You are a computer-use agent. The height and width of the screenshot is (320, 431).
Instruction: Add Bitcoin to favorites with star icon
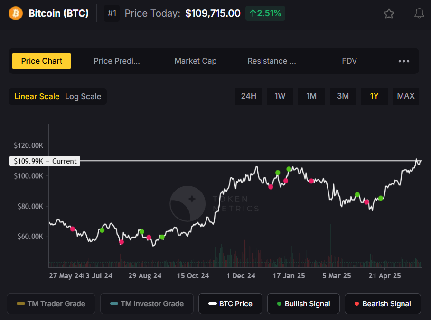(x=389, y=13)
